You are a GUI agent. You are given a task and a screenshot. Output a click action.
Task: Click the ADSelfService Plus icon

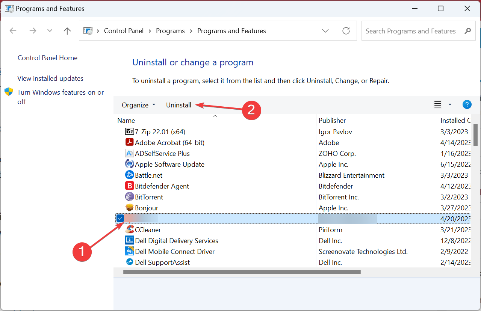click(x=130, y=153)
